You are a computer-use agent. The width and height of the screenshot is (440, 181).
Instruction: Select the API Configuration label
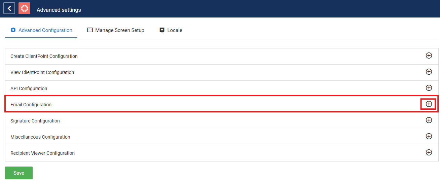(x=29, y=88)
